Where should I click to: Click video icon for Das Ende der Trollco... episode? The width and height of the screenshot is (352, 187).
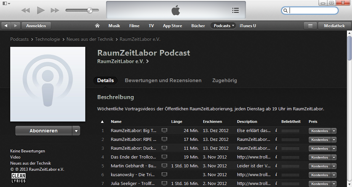point(164,157)
